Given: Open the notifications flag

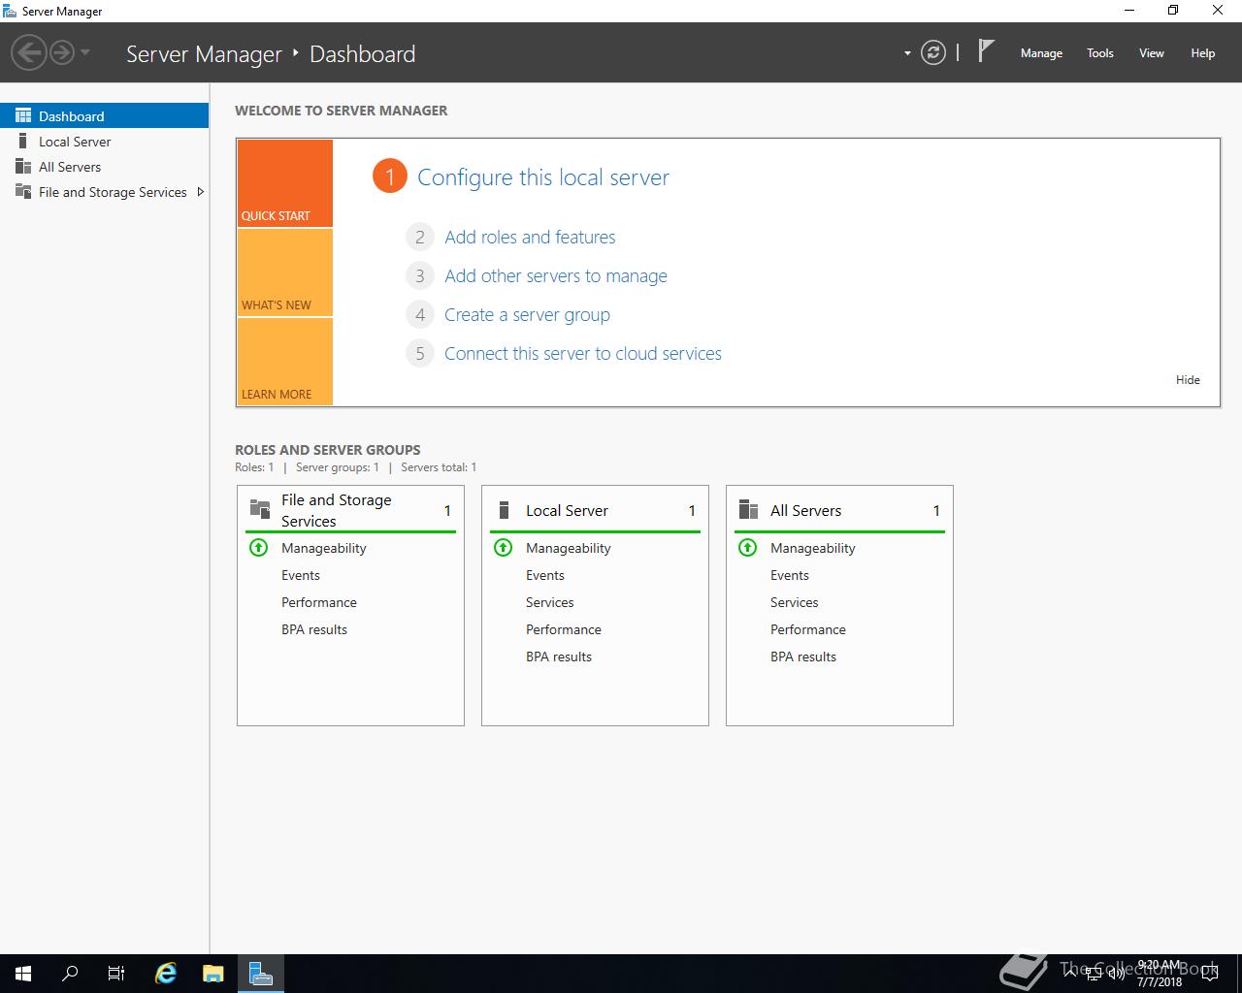Looking at the screenshot, I should (986, 50).
